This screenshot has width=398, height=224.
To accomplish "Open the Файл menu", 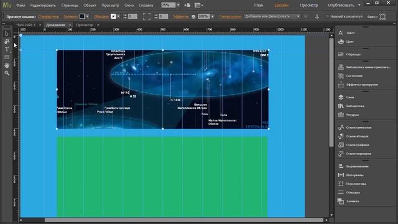I will [x=21, y=5].
